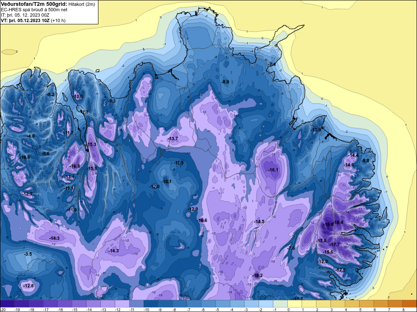Screen dimensions: 417x312
Task: Select the -12.7 temperature value
Action: [28, 194]
